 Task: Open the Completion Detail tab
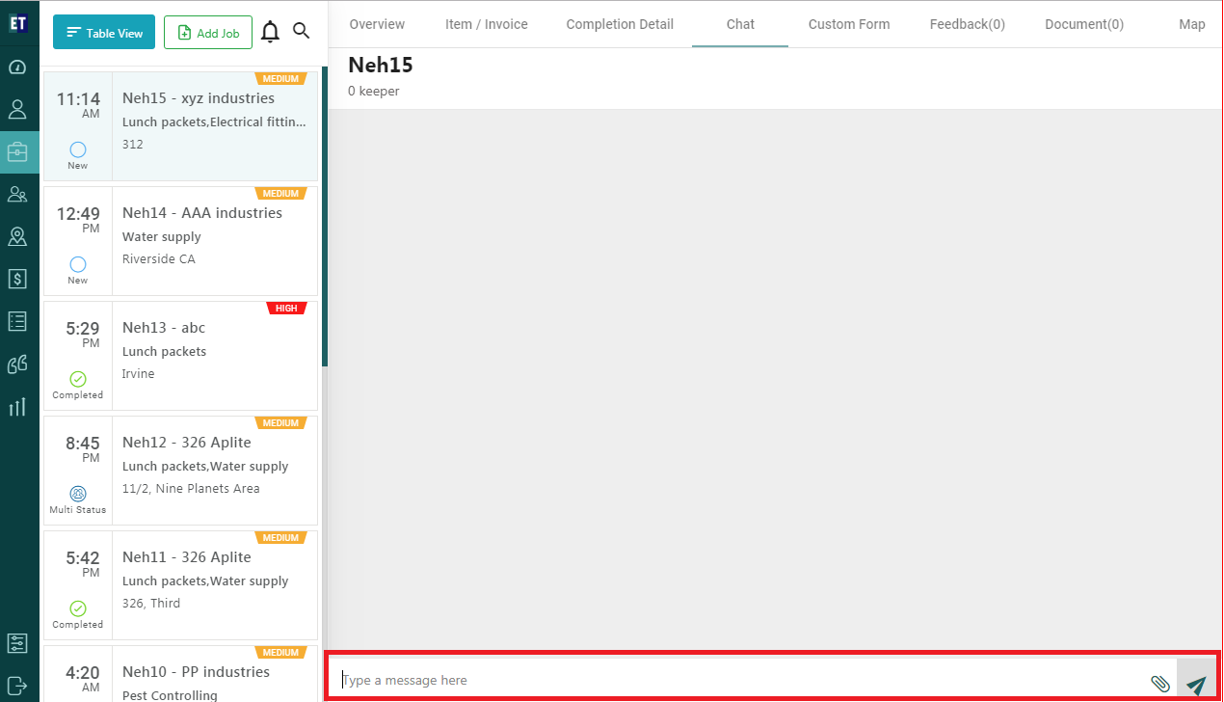pos(620,24)
